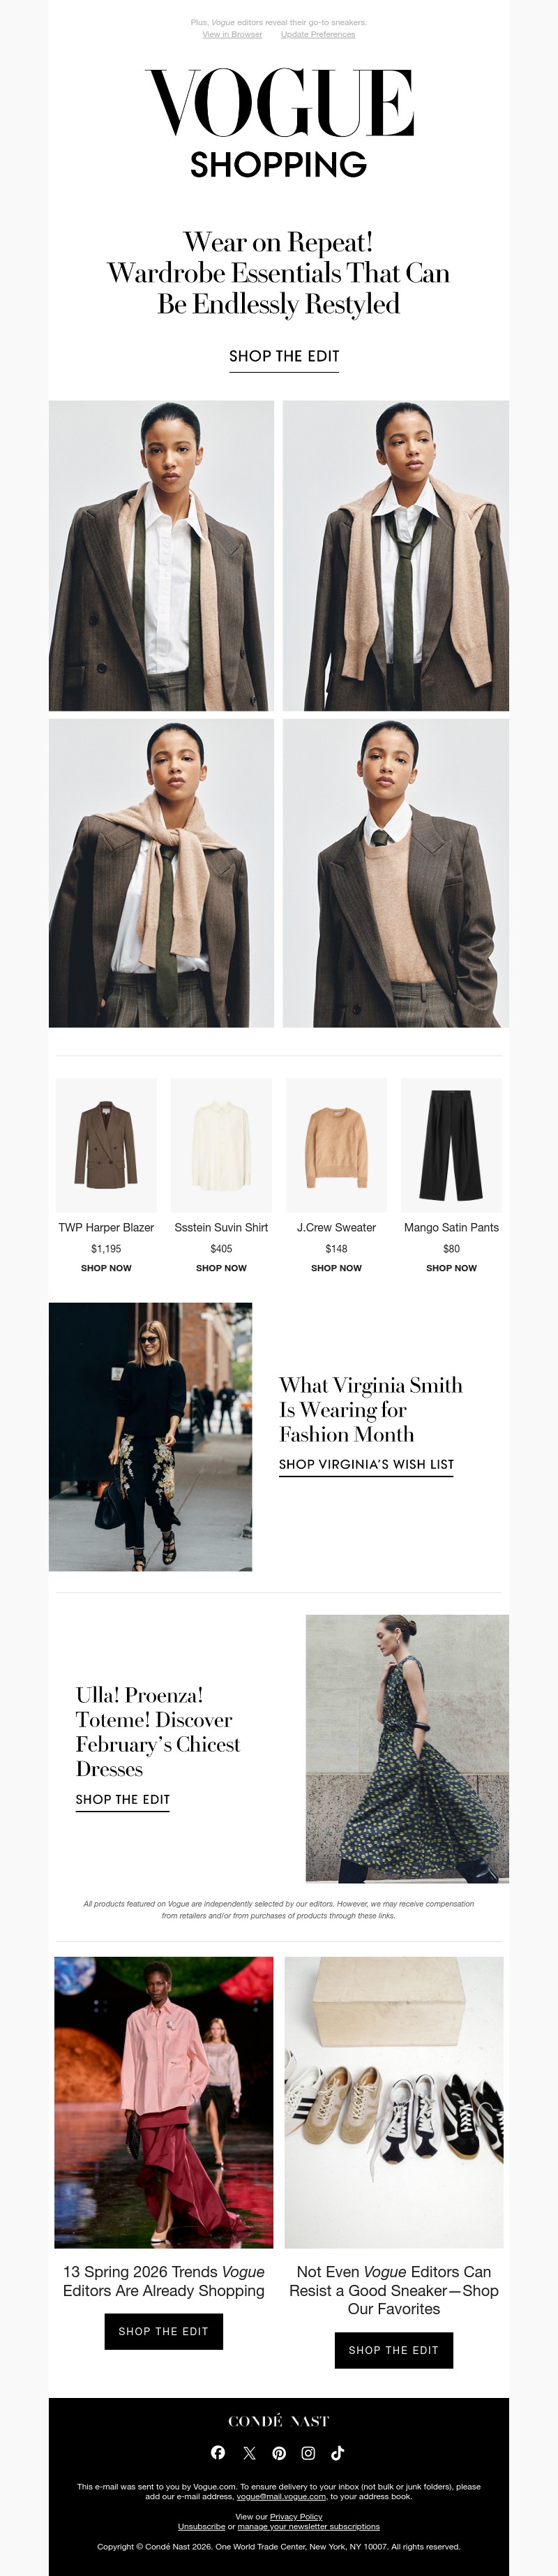Open Condé Nast's Facebook page icon
Viewport: 558px width, 2576px height.
pos(218,2452)
